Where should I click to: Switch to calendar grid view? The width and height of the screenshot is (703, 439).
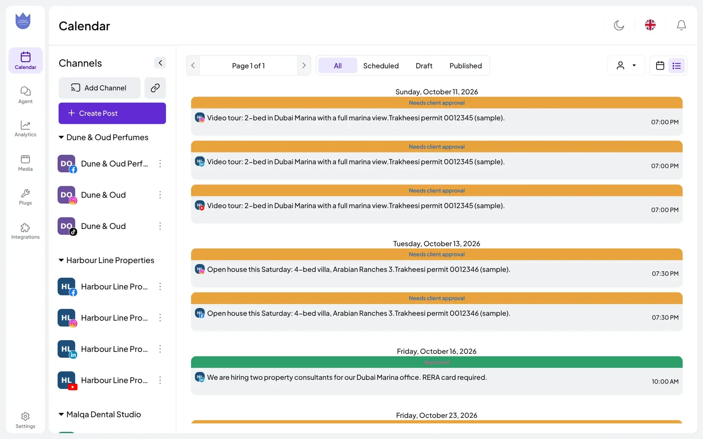[x=660, y=66]
